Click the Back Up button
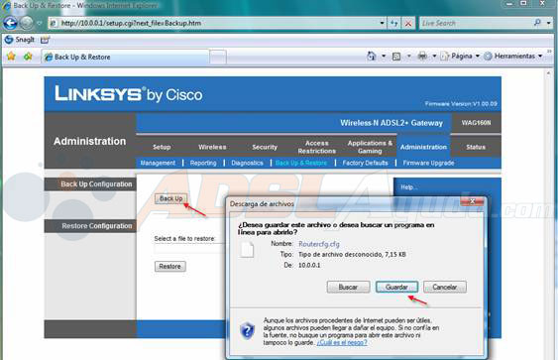The width and height of the screenshot is (558, 360). (x=170, y=198)
